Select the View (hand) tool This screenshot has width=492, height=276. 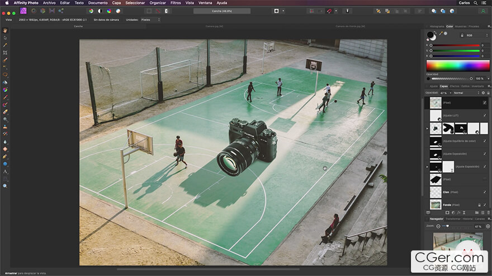click(5, 30)
